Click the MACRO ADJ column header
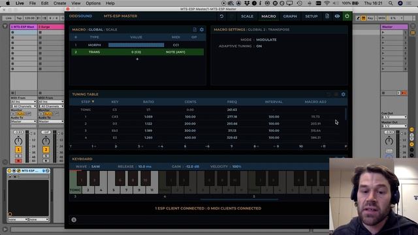This screenshot has width=418, height=235. click(x=315, y=102)
